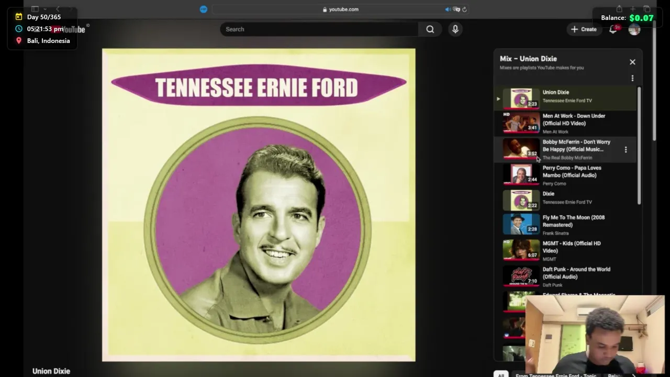
Task: Click the 'Tennessee Ernie Ford TV' channel under Union Dixie
Action: click(567, 101)
